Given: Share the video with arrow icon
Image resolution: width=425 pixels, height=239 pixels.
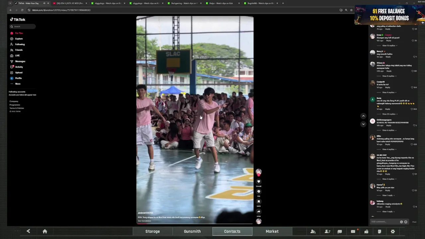Looking at the screenshot, I should pyautogui.click(x=259, y=211).
